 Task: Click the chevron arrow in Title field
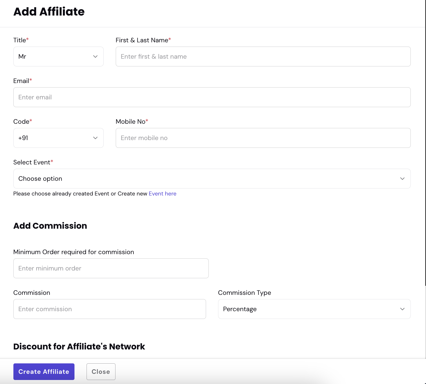click(x=95, y=57)
